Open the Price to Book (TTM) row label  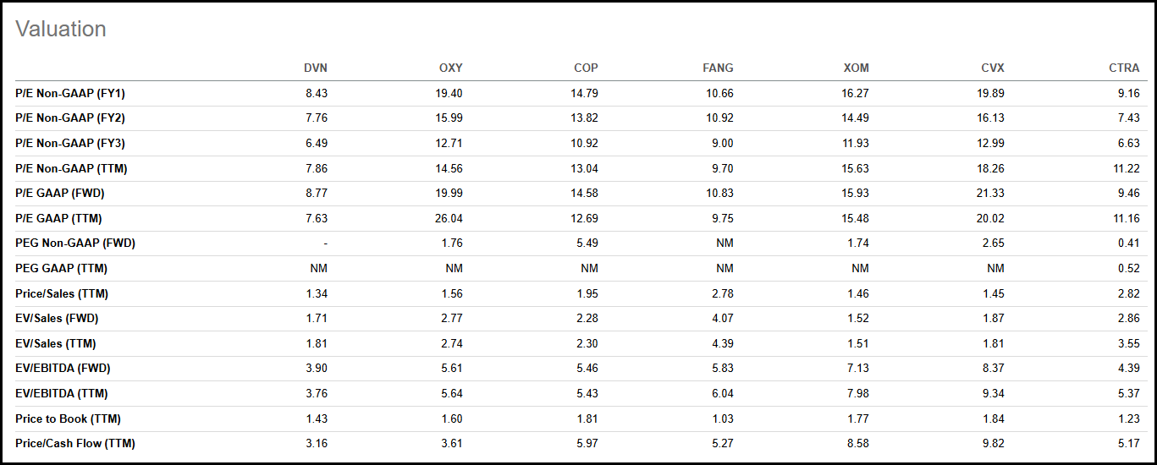click(67, 418)
